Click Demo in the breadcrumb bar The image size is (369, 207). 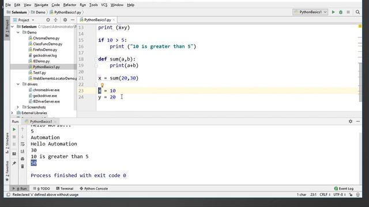pos(38,12)
